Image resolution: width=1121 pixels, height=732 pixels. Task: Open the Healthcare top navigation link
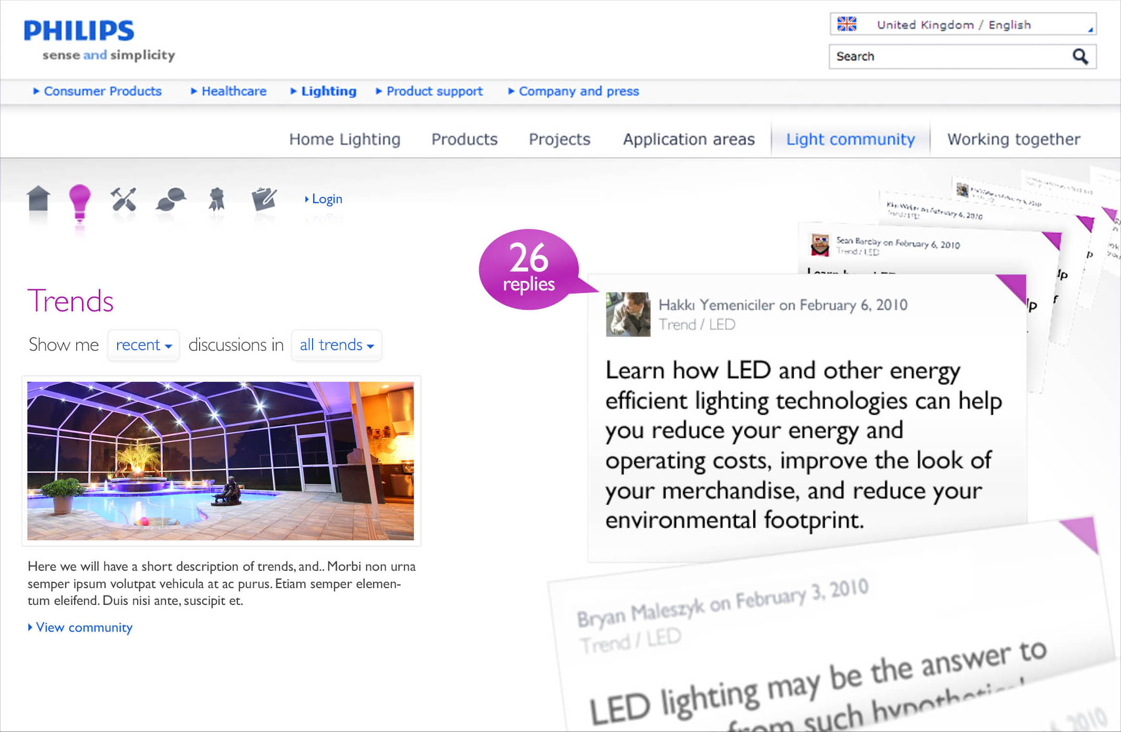(233, 91)
